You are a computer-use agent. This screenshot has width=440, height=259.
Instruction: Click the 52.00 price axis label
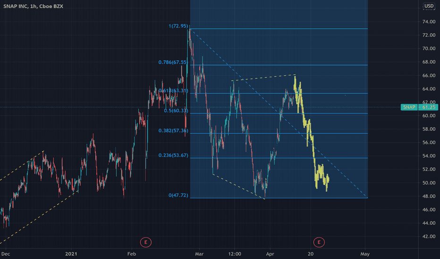[x=429, y=170]
